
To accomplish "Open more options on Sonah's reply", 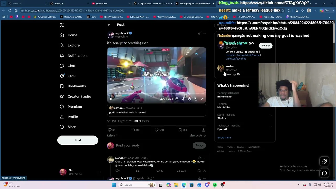I will click(204, 158).
